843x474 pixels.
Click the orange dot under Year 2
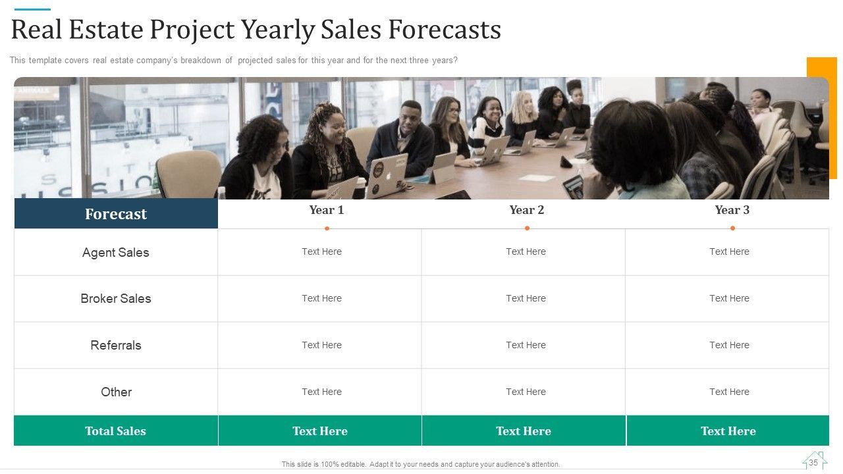coord(527,228)
